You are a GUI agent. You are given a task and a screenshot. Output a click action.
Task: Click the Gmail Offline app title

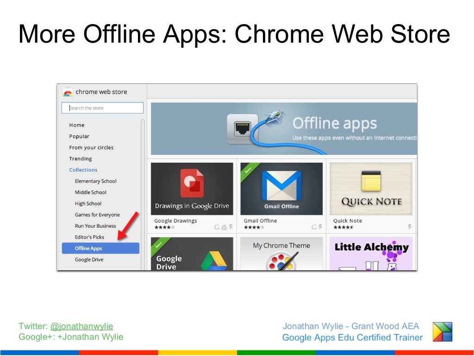coord(260,221)
